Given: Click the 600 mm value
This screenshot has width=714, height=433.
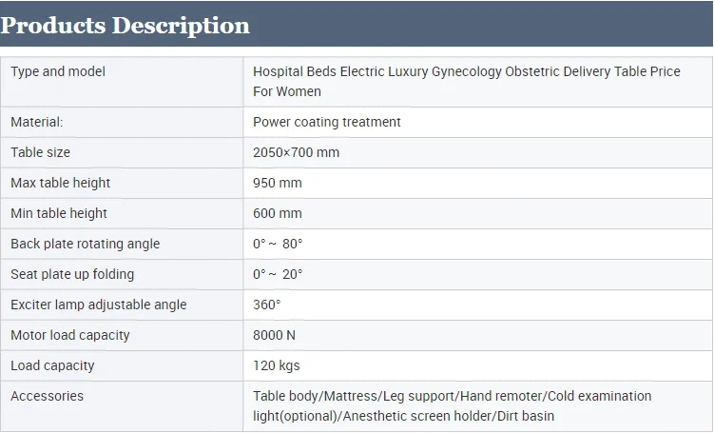Looking at the screenshot, I should (x=278, y=213).
